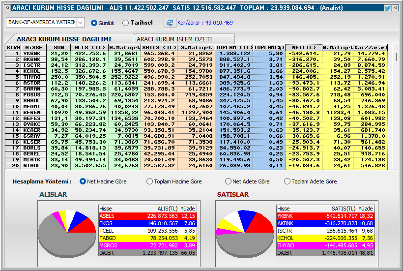Select the MIATK row in the table

(197, 160)
